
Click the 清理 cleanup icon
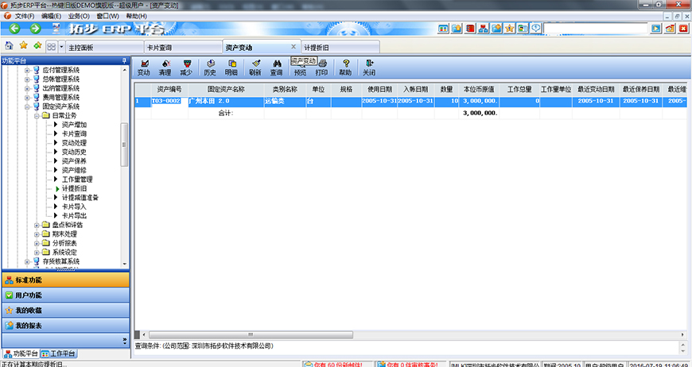coord(165,67)
